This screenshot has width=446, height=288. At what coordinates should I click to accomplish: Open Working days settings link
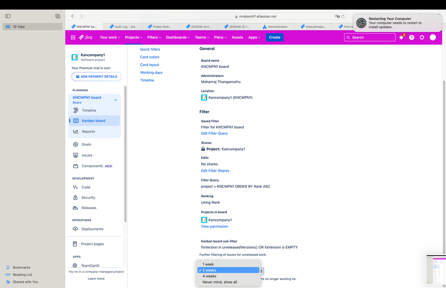151,72
